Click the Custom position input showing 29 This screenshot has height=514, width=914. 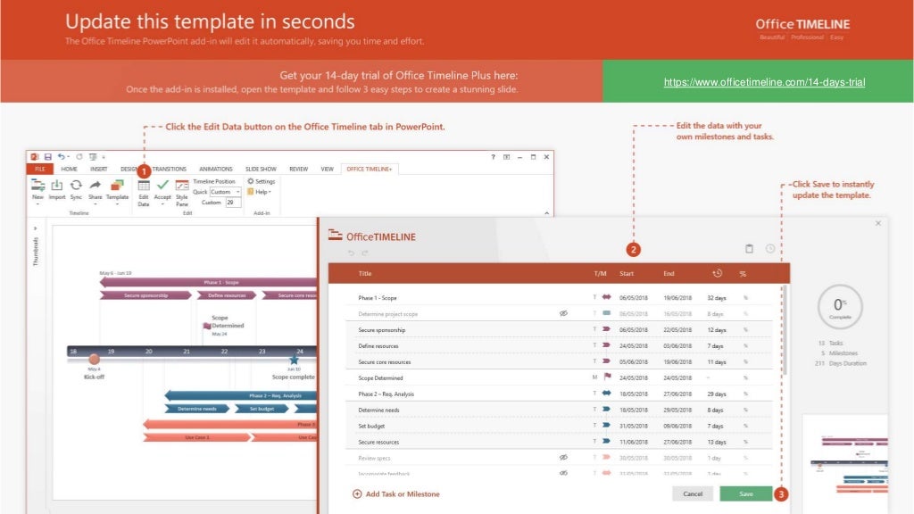[233, 203]
